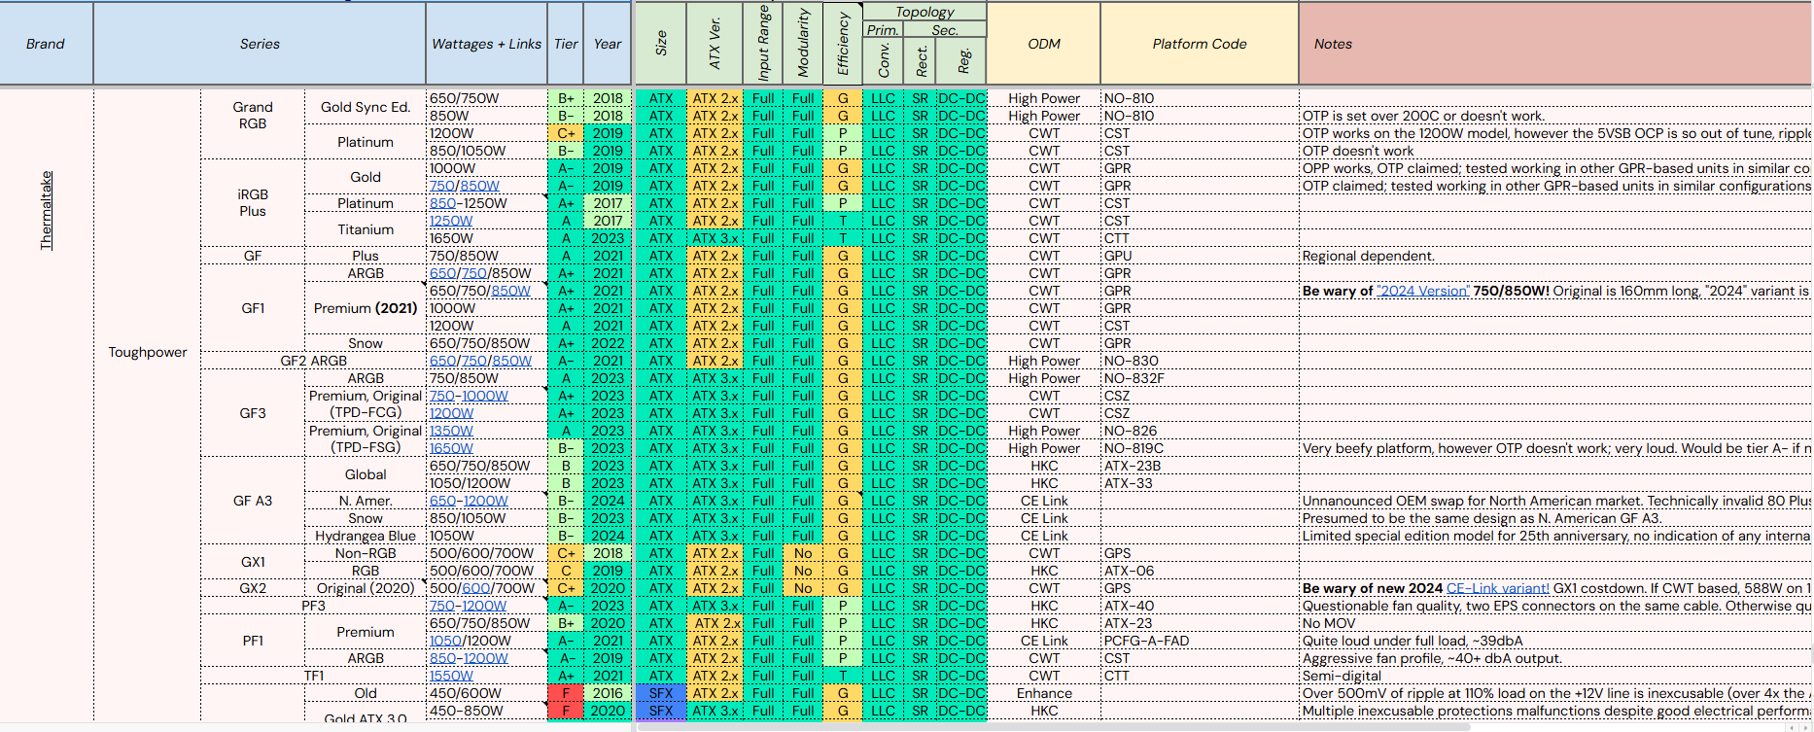Image resolution: width=1814 pixels, height=732 pixels.
Task: Select the 'Grand RGB' series cell
Action: 253,116
